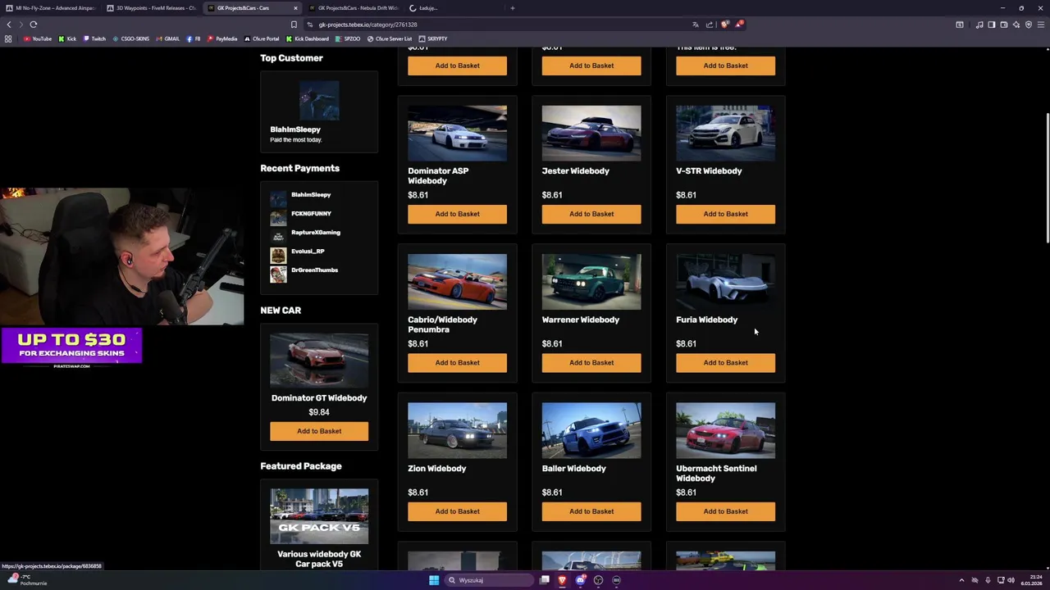Open new tab with the plus icon
The image size is (1050, 590).
click(513, 8)
